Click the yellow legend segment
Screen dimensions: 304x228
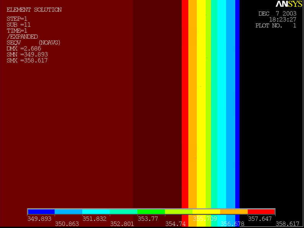click(206, 212)
